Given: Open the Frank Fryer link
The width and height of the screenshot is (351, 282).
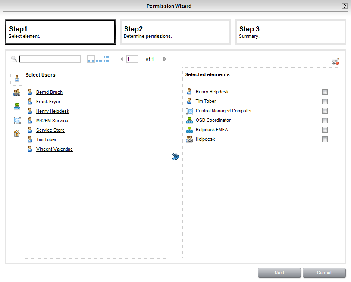Looking at the screenshot, I should point(48,102).
